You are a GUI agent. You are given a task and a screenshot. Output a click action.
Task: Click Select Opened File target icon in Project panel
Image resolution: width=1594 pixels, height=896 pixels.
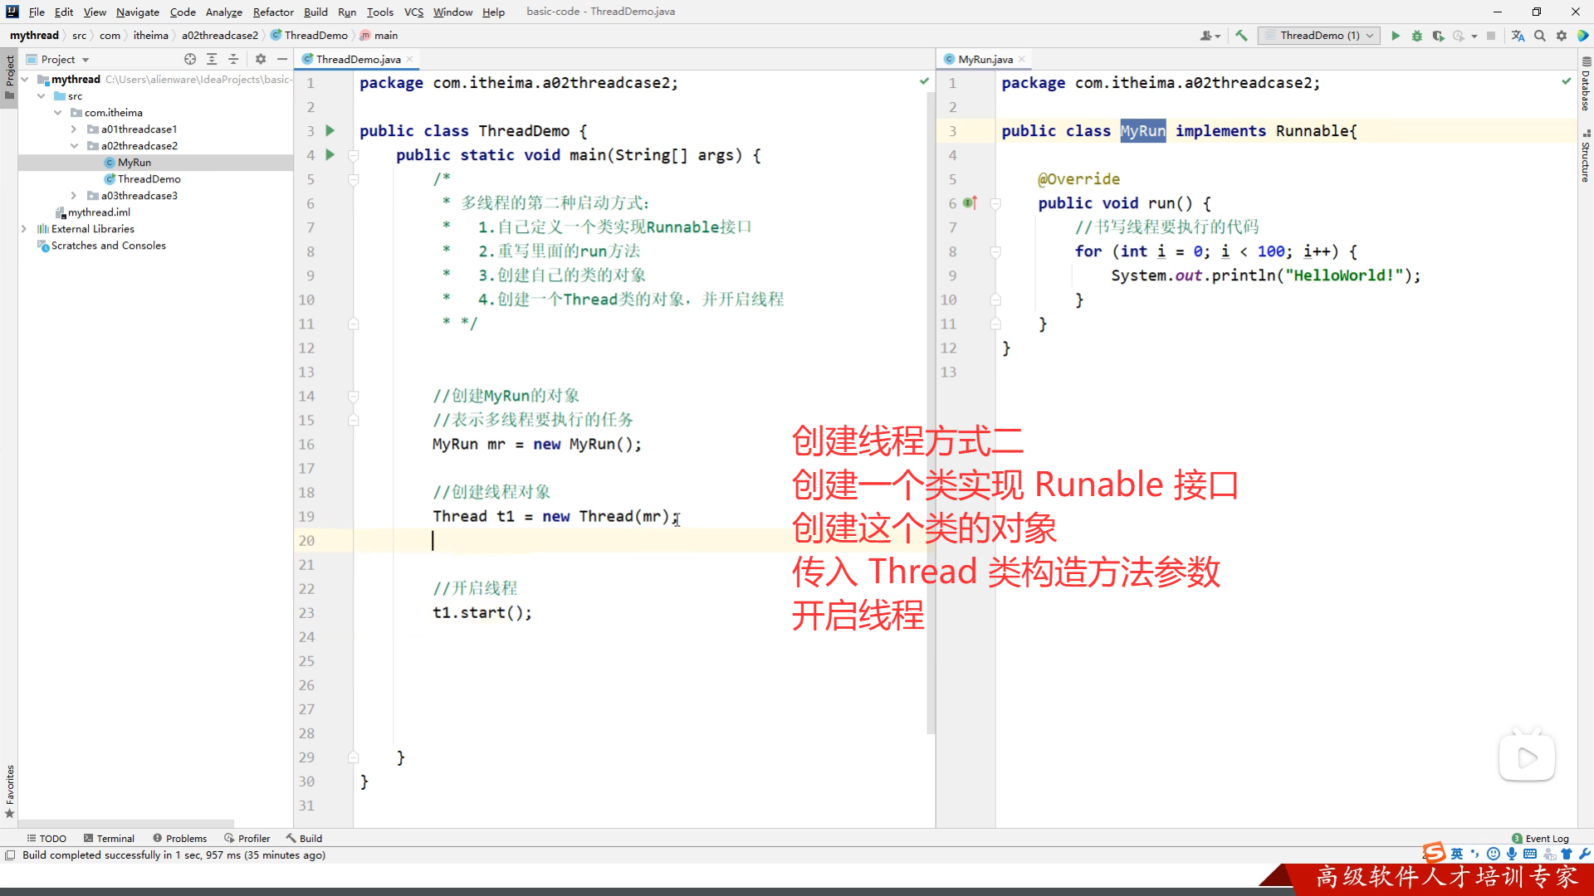190,59
